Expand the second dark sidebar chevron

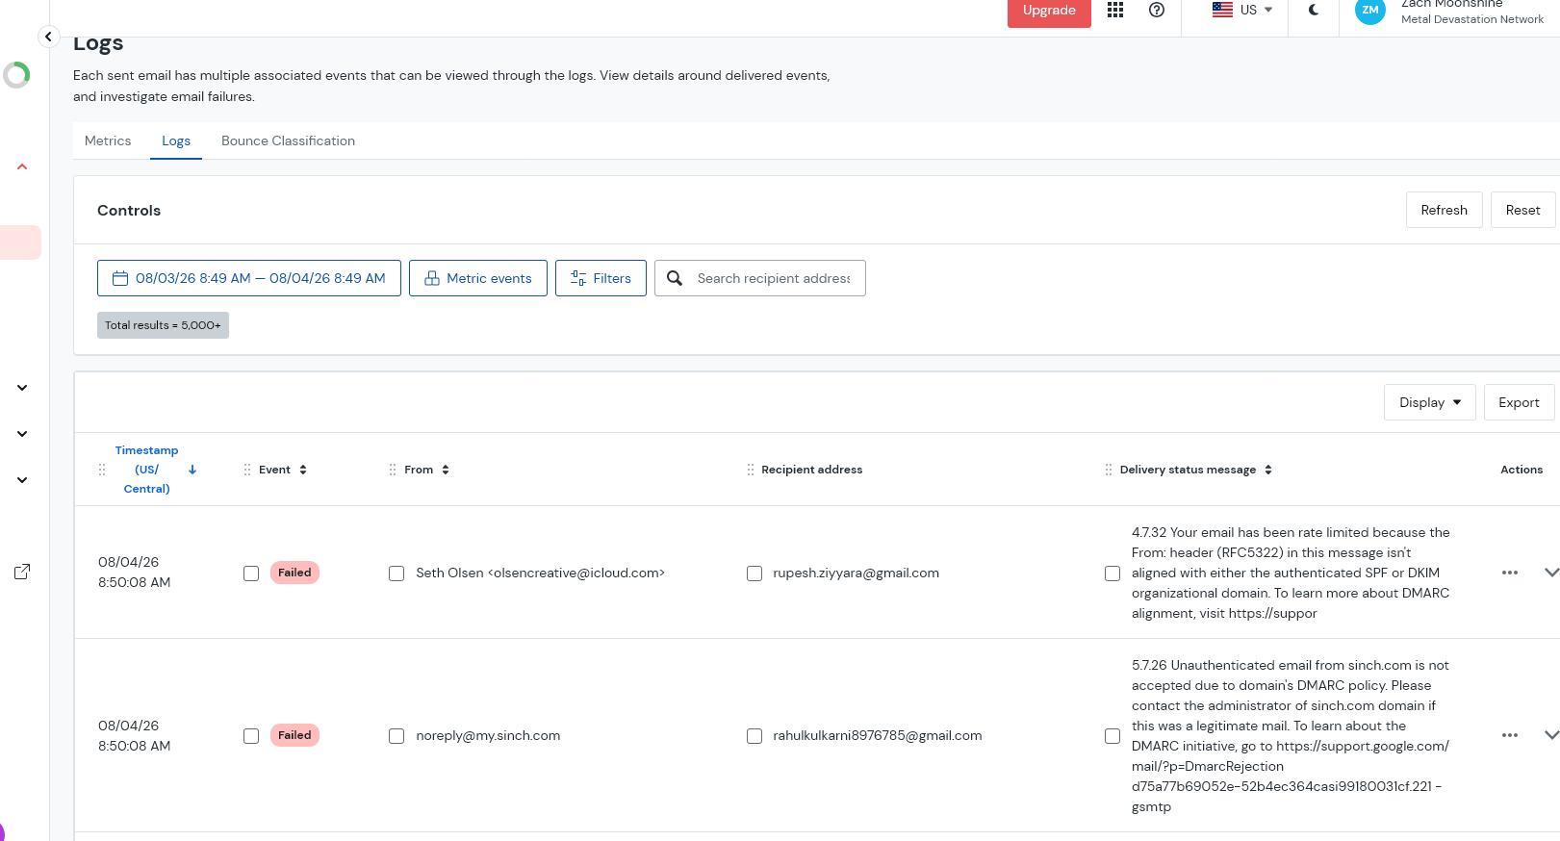click(x=22, y=434)
